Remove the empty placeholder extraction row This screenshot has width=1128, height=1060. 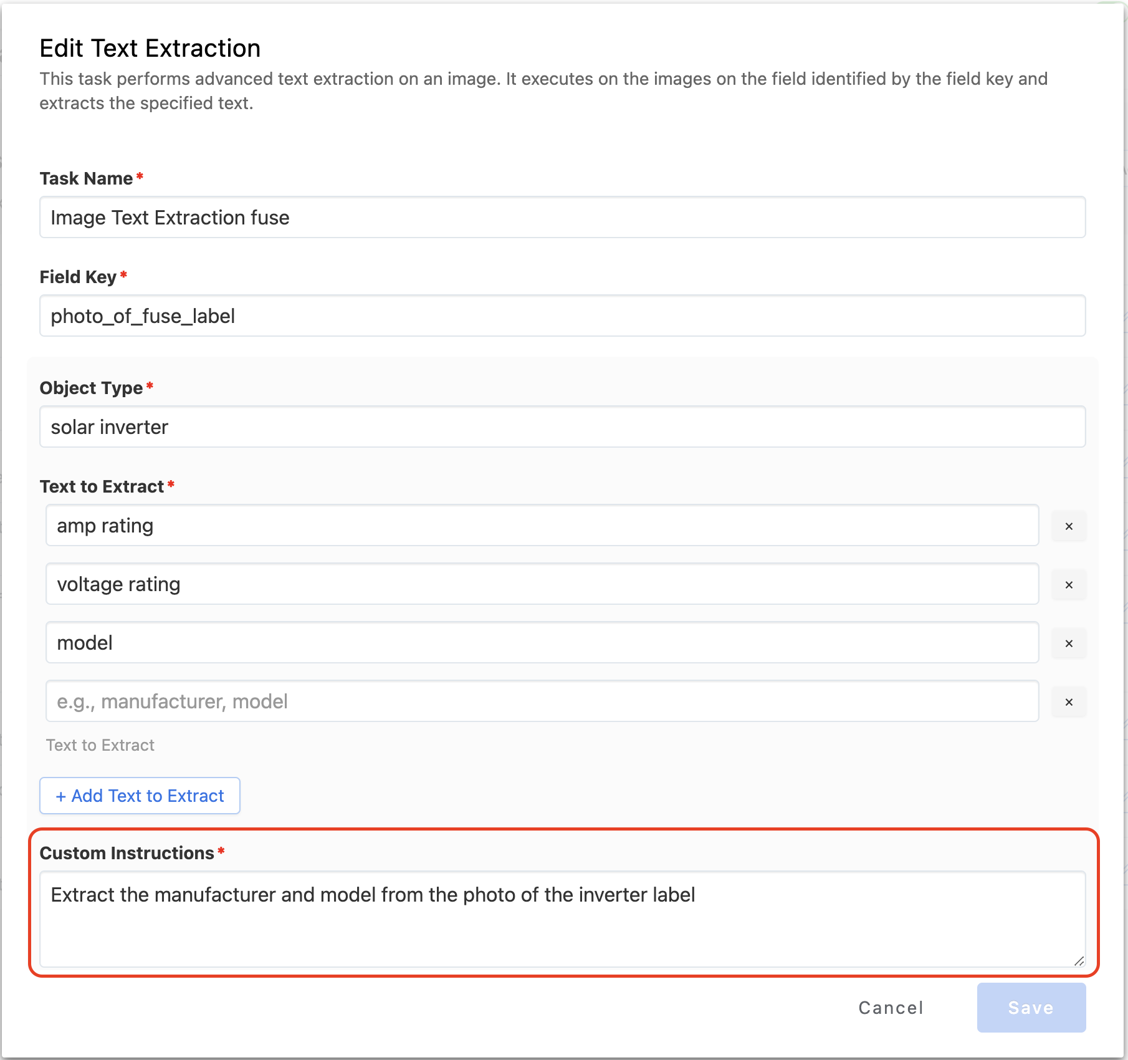1069,702
